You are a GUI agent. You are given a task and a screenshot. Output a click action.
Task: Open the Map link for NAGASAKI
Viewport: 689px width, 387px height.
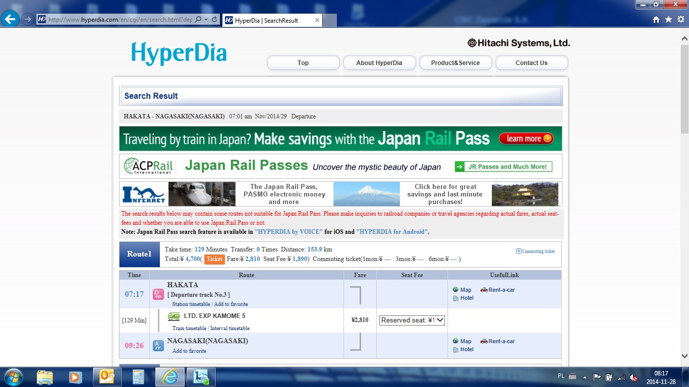(x=462, y=341)
